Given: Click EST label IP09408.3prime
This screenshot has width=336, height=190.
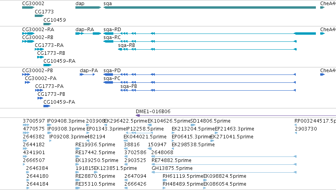Looking at the screenshot, I should coord(66,121).
